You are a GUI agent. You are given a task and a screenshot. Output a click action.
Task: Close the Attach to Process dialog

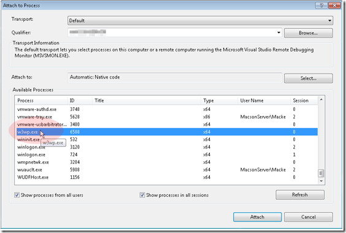pos(334,6)
